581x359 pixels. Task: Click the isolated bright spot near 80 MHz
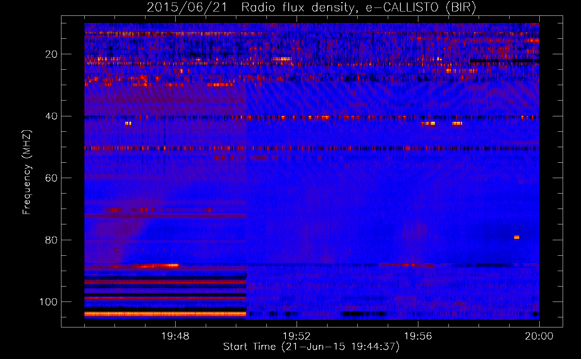click(x=516, y=237)
